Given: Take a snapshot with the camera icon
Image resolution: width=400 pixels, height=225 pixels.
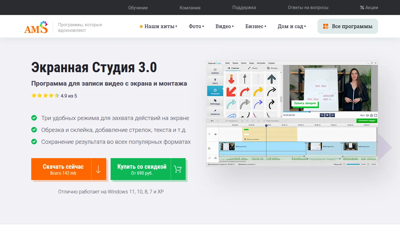Looking at the screenshot, I should click(372, 115).
